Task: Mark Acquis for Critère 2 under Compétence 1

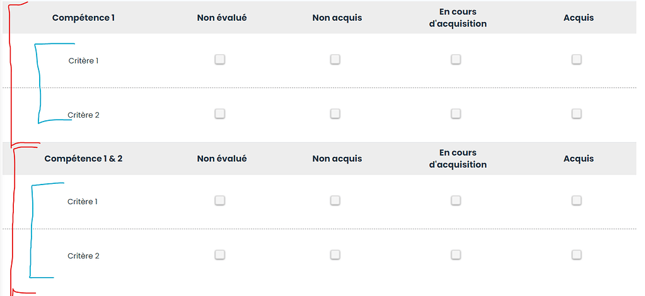Action: pyautogui.click(x=576, y=114)
